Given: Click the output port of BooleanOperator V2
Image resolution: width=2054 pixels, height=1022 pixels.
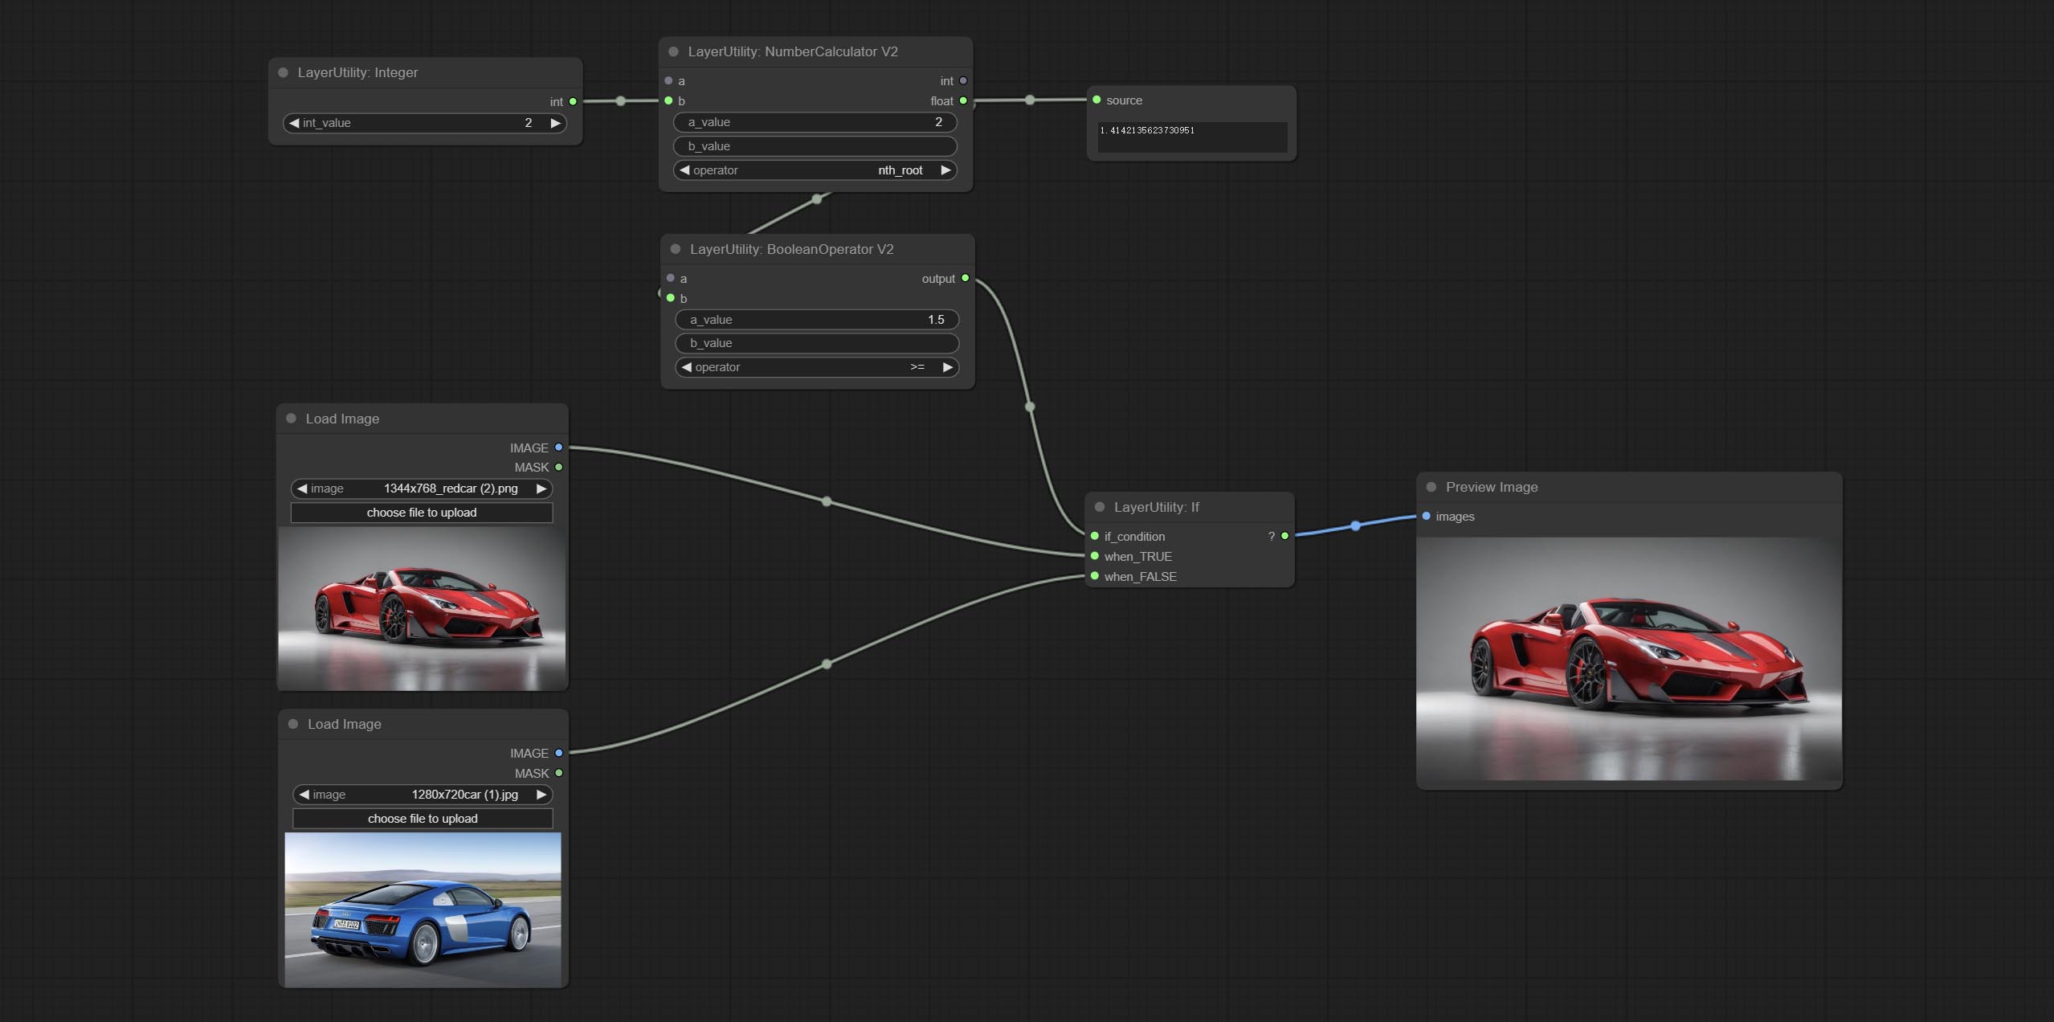Looking at the screenshot, I should click(965, 278).
